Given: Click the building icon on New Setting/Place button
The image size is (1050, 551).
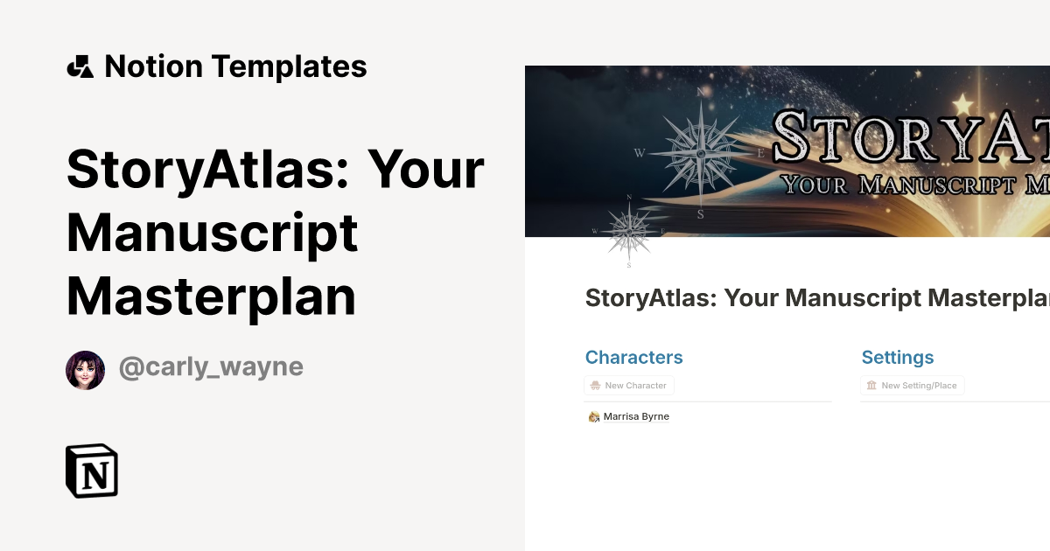Looking at the screenshot, I should click(x=870, y=385).
